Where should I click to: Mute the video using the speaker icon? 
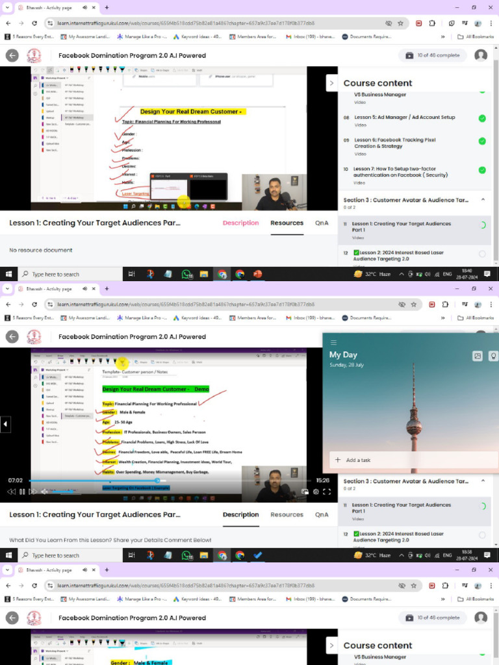pyautogui.click(x=44, y=492)
